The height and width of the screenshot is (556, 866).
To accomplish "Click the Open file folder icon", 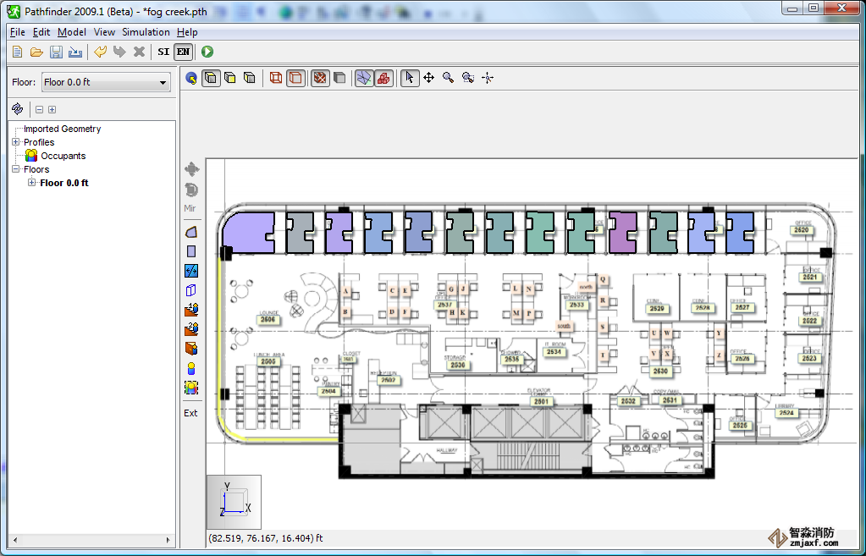I will 36,52.
